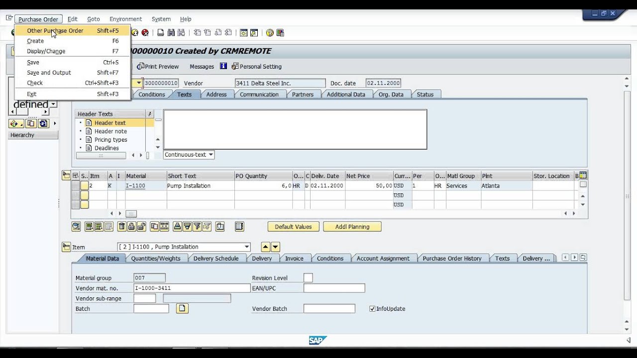Click the Select All icon in item table header
The width and height of the screenshot is (637, 358).
coord(76,176)
